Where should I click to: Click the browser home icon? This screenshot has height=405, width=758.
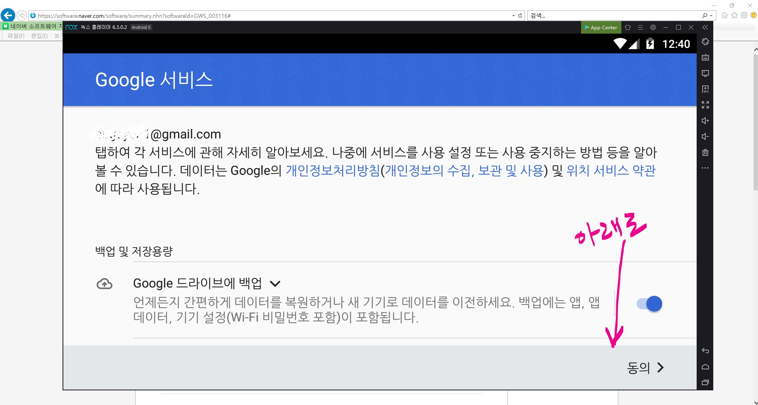pos(725,15)
